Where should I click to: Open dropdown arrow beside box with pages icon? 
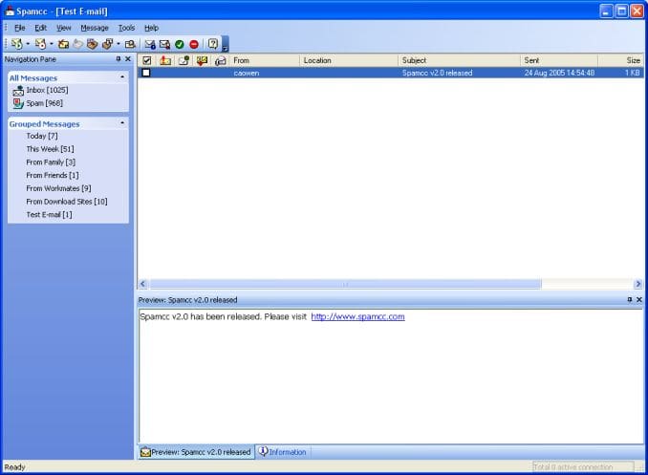pos(119,44)
